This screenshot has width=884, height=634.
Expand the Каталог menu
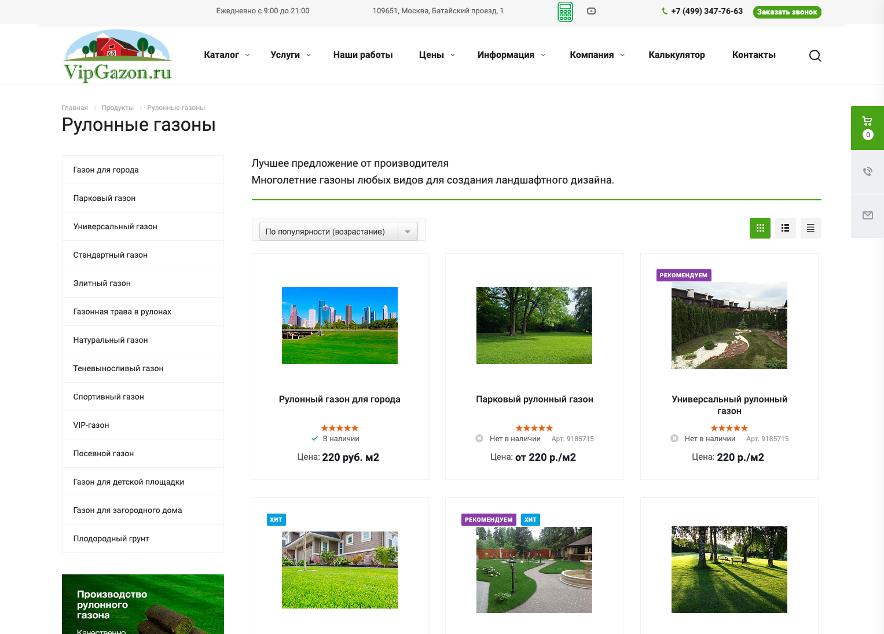coord(226,55)
